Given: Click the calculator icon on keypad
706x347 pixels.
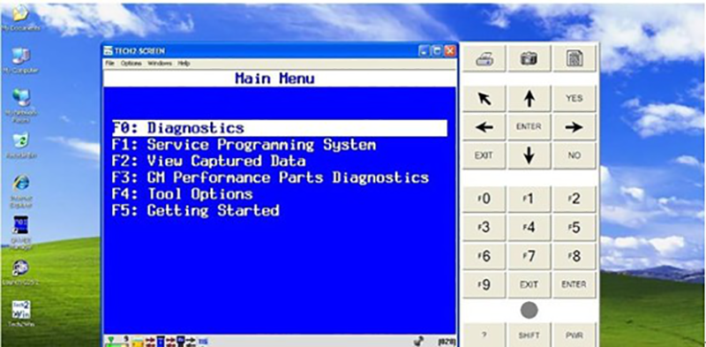Looking at the screenshot, I should coord(575,58).
